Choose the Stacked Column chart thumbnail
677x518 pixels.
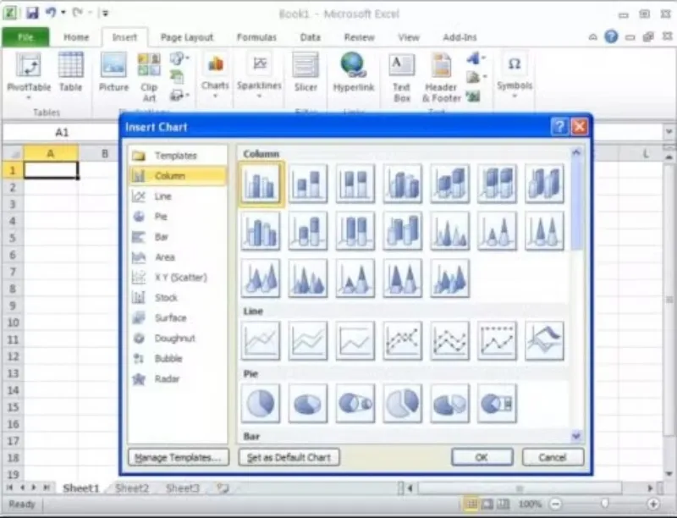[x=308, y=184]
